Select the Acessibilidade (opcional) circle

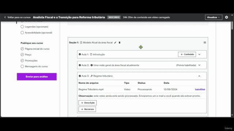pyautogui.click(x=22, y=33)
